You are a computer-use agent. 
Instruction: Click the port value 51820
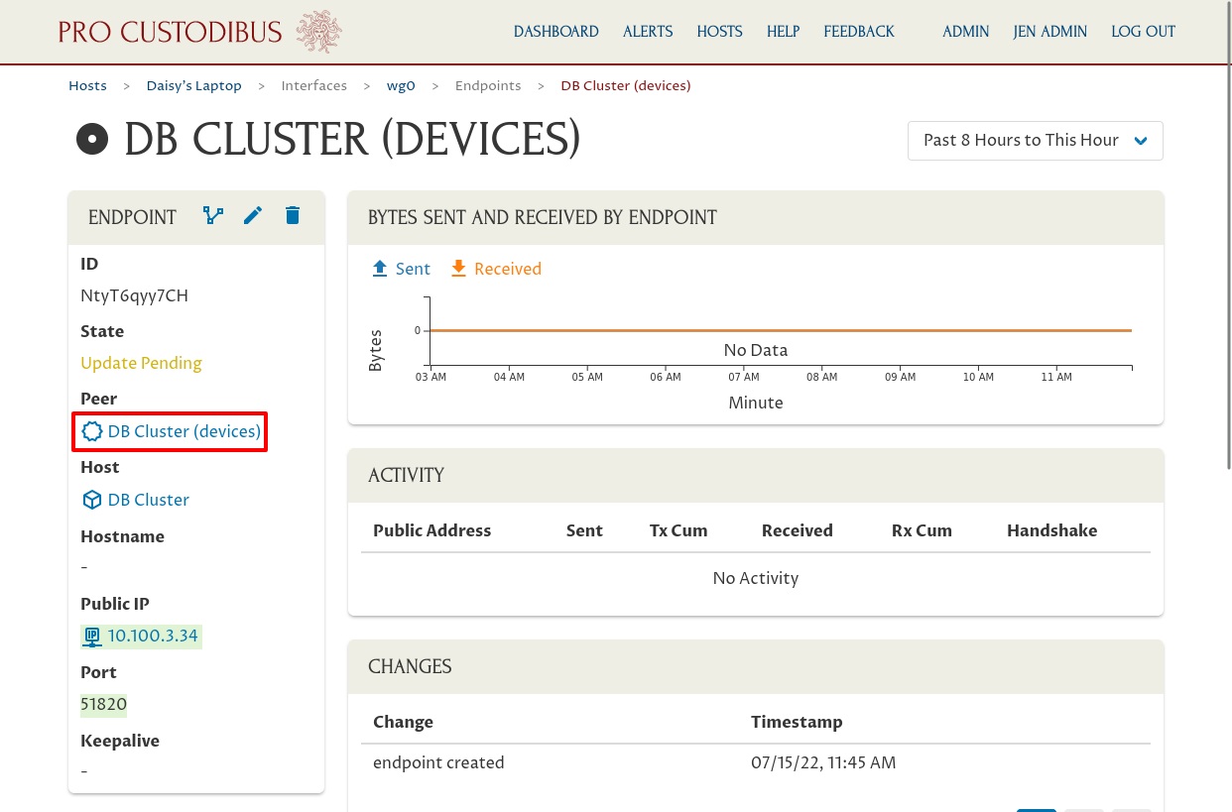(104, 704)
